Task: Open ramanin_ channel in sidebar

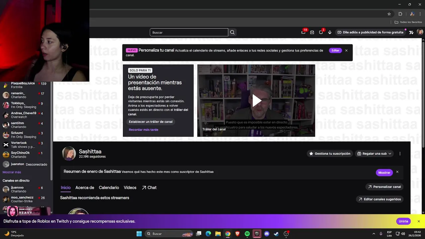Action: 26,95
